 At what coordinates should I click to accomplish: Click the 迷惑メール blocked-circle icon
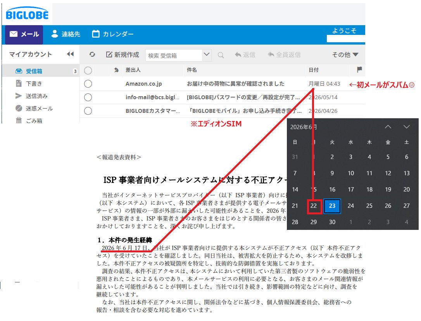(x=19, y=108)
